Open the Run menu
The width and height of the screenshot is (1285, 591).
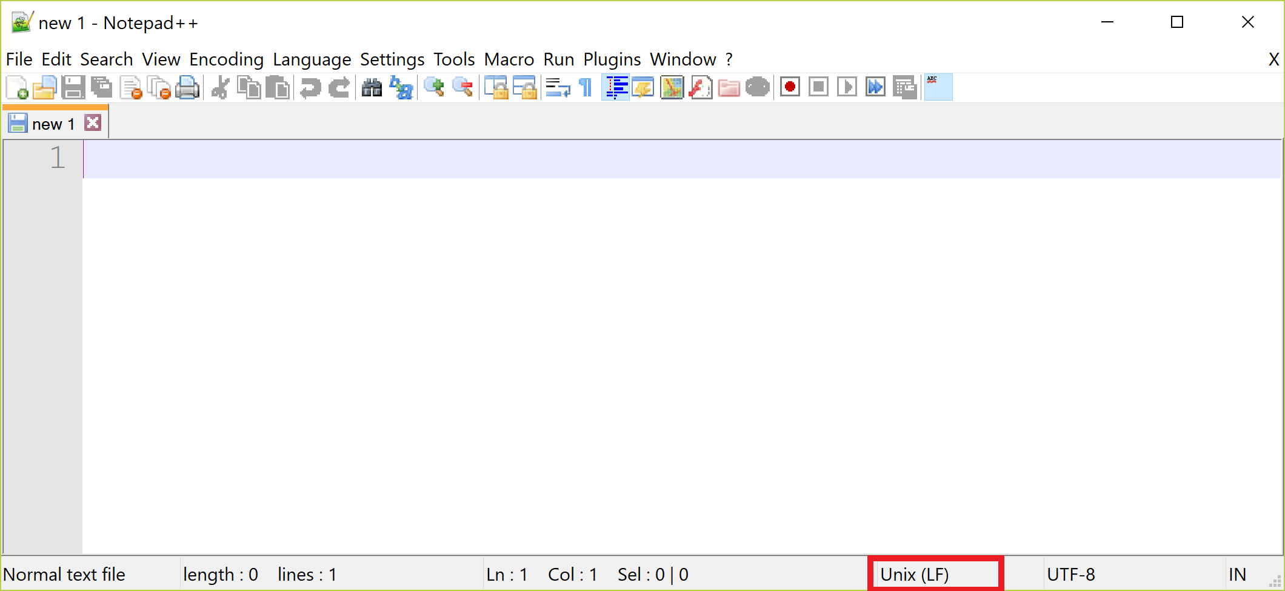coord(559,59)
